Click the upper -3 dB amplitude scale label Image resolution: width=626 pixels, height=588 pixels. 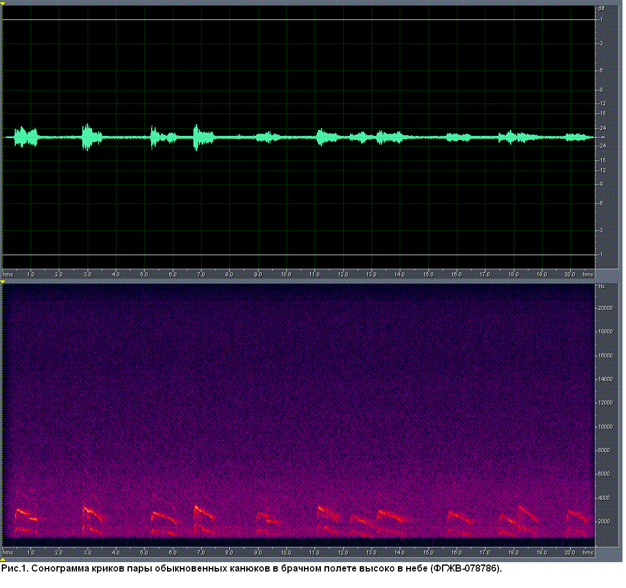coord(601,44)
